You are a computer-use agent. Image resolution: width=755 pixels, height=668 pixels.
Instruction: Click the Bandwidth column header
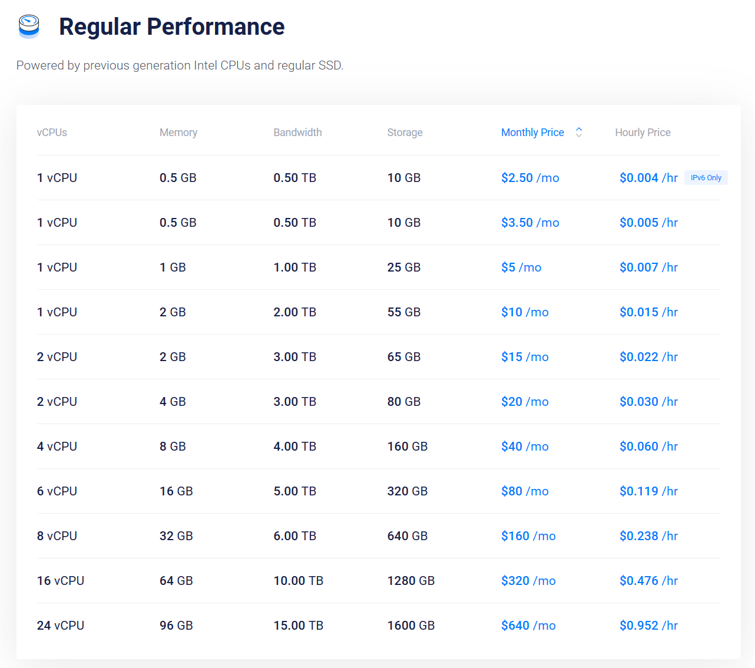pos(297,133)
